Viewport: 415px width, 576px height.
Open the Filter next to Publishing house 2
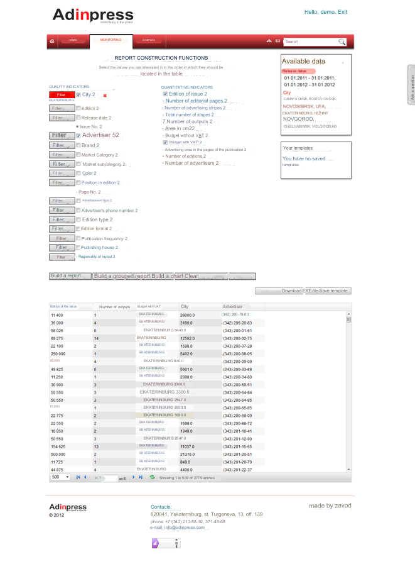click(62, 248)
